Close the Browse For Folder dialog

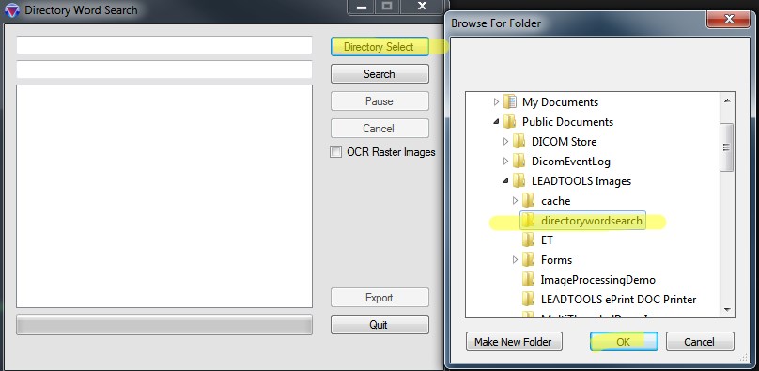click(729, 20)
